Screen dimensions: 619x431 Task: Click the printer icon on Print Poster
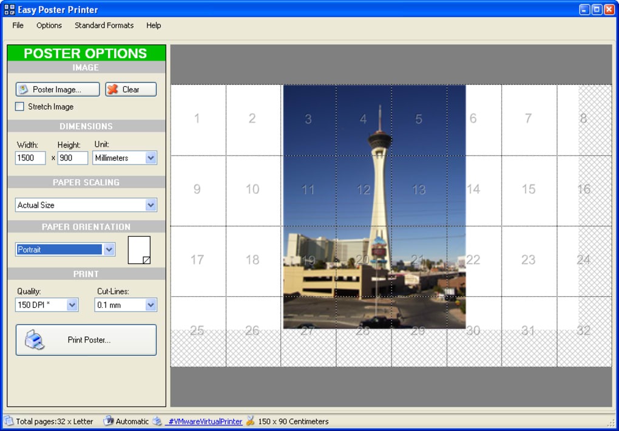click(34, 340)
